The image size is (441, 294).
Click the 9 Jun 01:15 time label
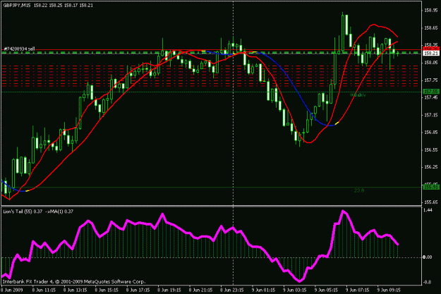pyautogui.click(x=263, y=290)
